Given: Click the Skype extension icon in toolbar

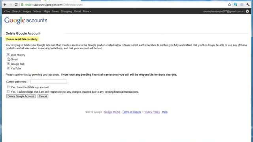Looking at the screenshot, I should coord(236,5).
